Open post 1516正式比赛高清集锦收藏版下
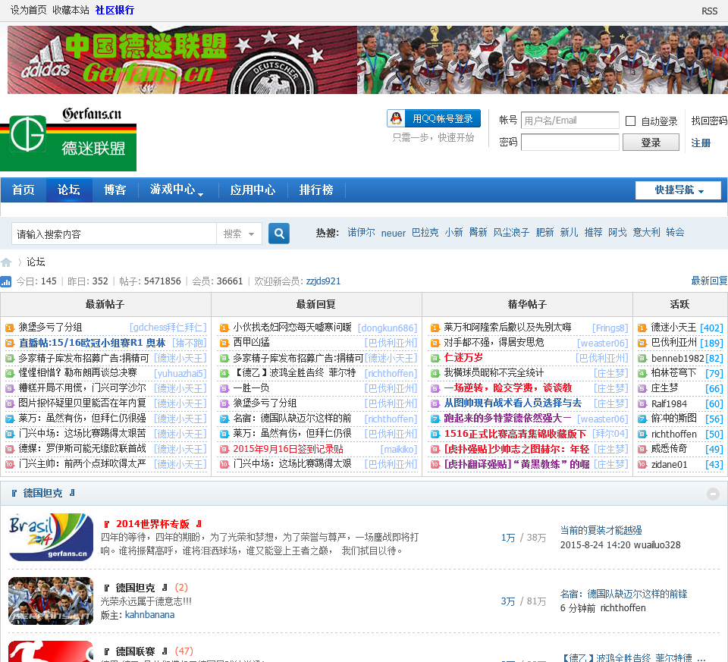728x662 pixels. point(515,434)
